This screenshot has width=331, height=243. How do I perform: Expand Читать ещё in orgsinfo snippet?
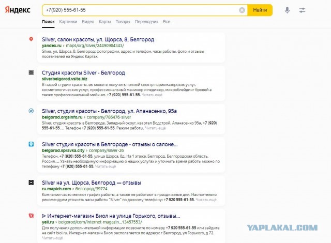tap(155, 128)
